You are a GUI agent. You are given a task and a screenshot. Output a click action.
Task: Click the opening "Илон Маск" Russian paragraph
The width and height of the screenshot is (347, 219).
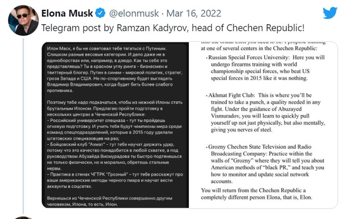click(x=112, y=70)
